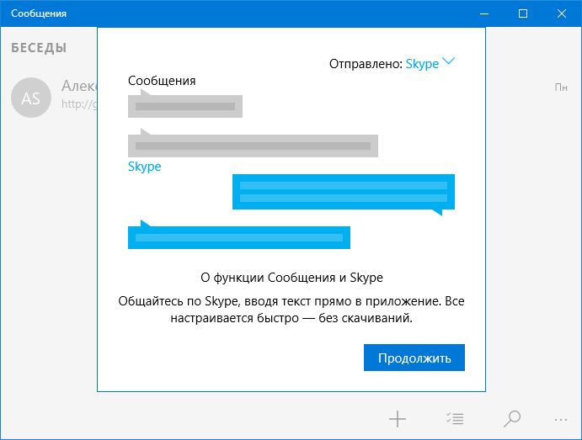Click the long gray message bubble
The width and height of the screenshot is (582, 440).
click(253, 146)
